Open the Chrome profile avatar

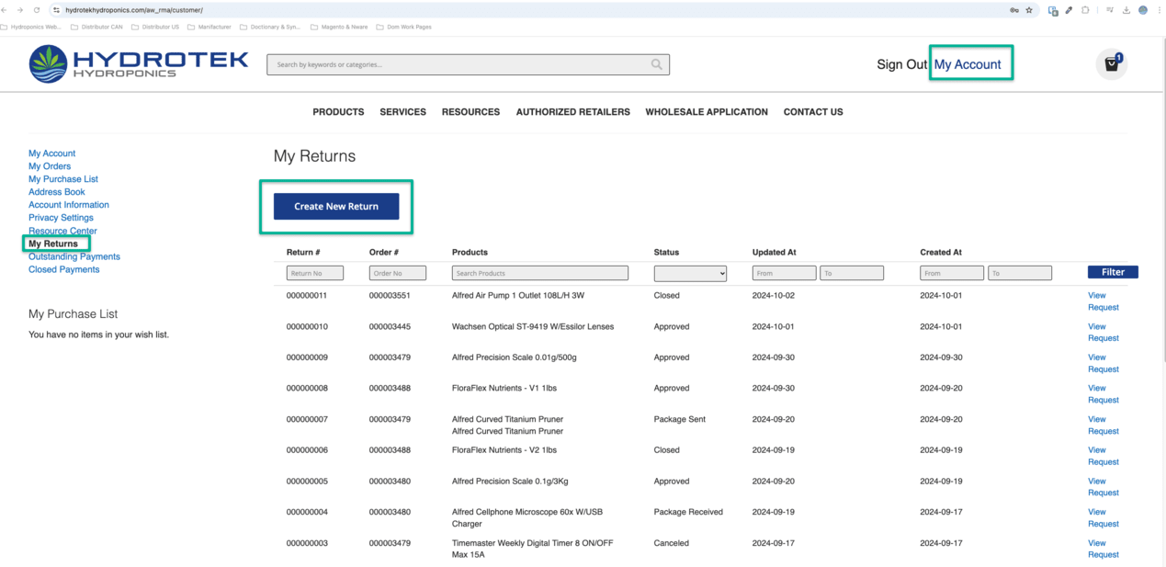[x=1143, y=10]
